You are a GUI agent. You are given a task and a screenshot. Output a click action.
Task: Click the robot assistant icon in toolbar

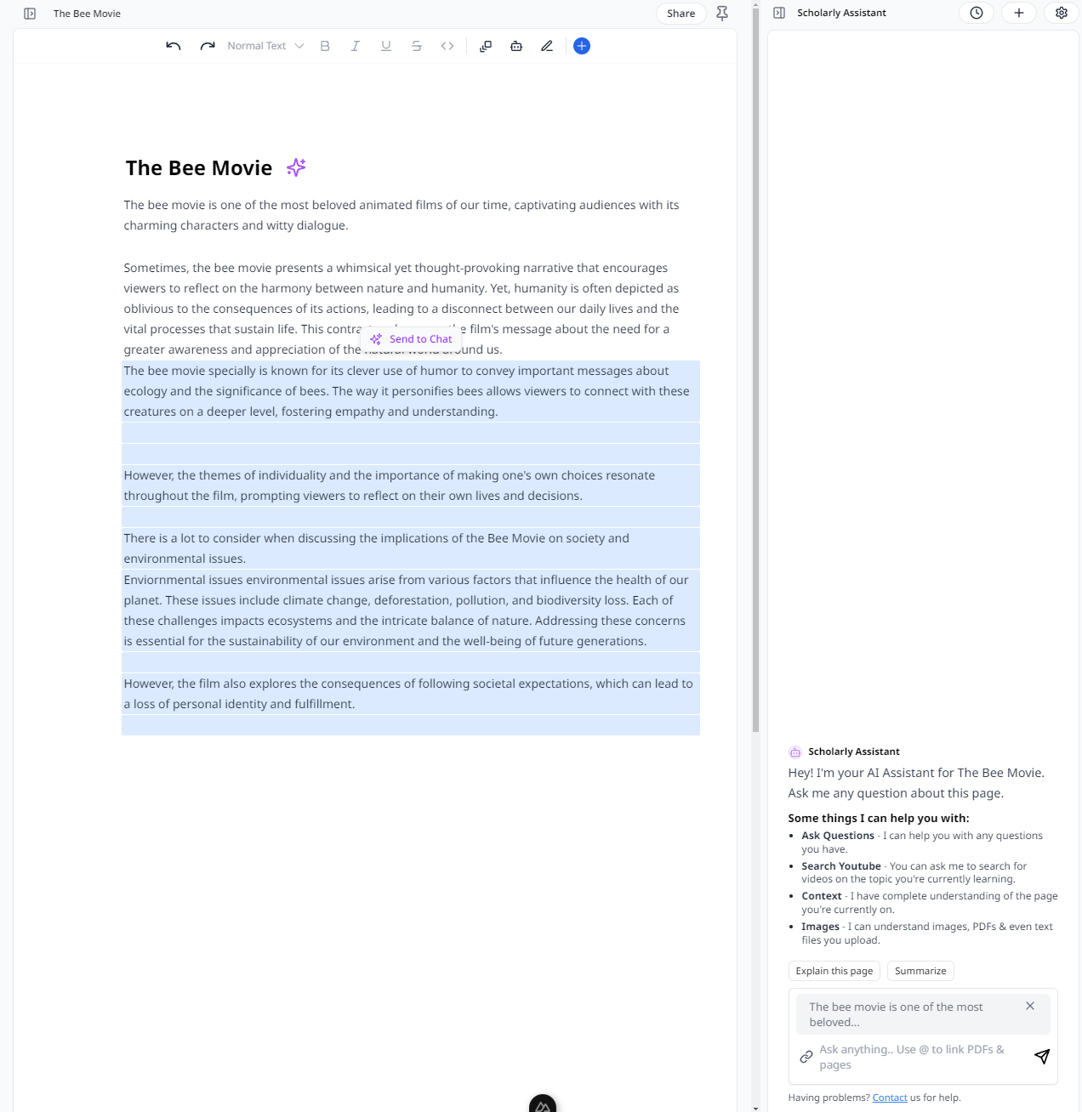[516, 46]
